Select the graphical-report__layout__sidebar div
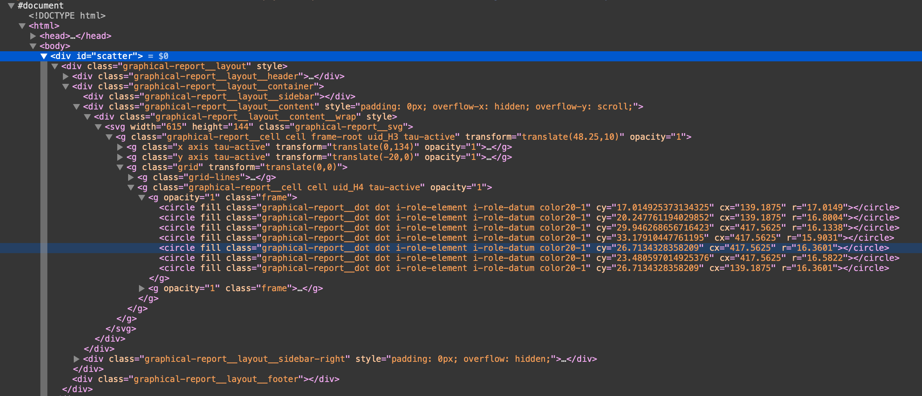Viewport: 922px width, 396px height. [219, 96]
